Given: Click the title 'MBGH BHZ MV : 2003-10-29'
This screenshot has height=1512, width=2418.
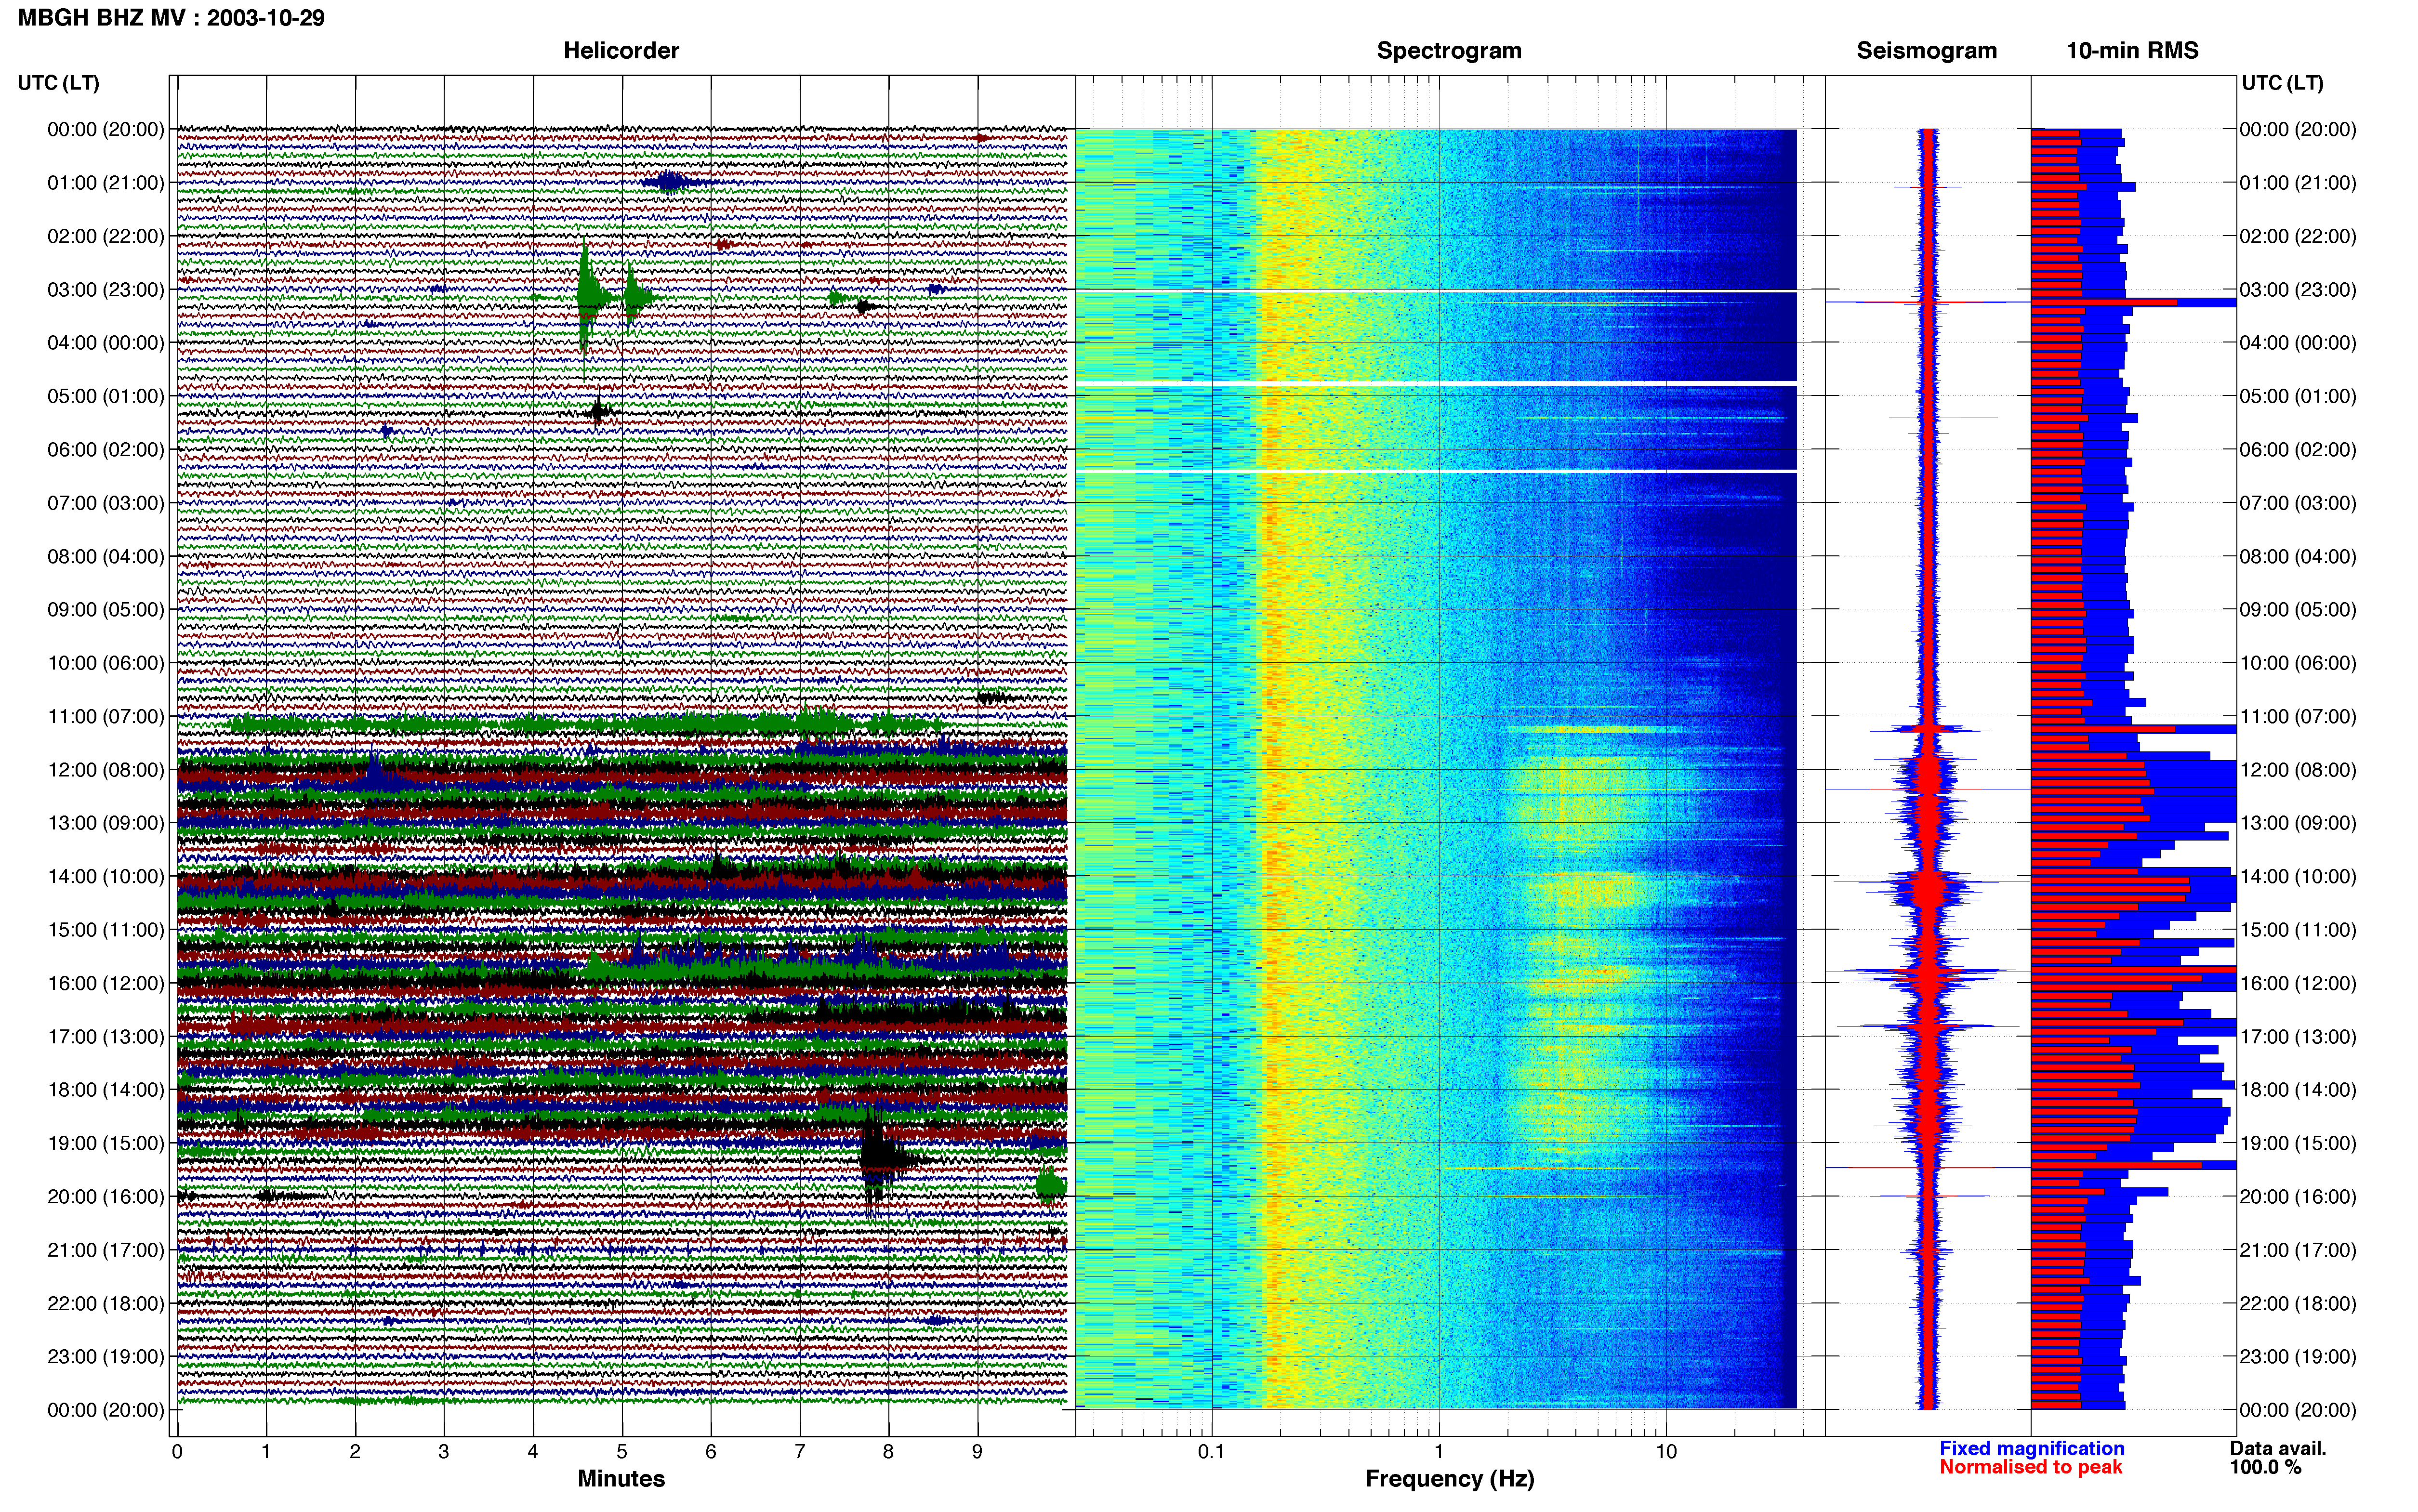Looking at the screenshot, I should pyautogui.click(x=171, y=18).
